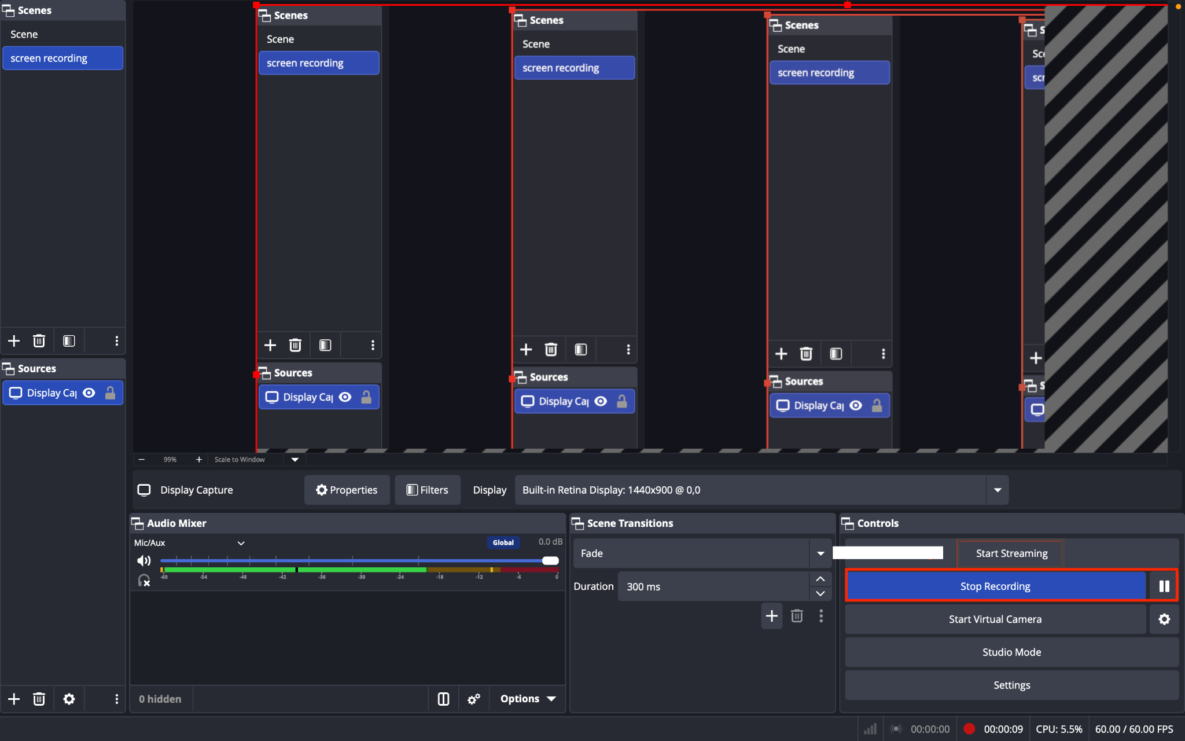This screenshot has width=1185, height=741.
Task: Click top-left red handle of preview source
Action: coord(256,5)
